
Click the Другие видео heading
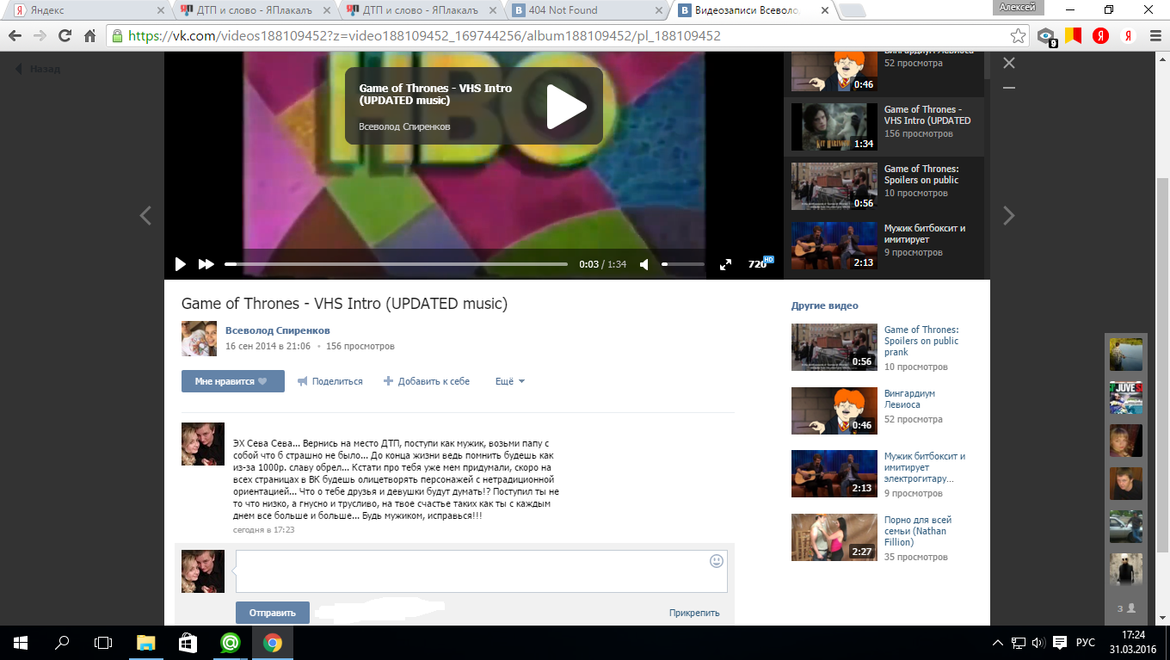[825, 305]
